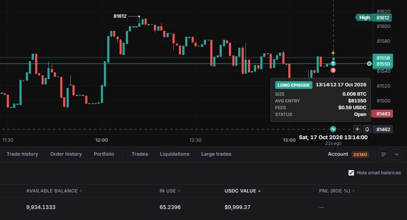Click the red S sell marker
The width and height of the screenshot is (407, 220).
[x=333, y=70]
